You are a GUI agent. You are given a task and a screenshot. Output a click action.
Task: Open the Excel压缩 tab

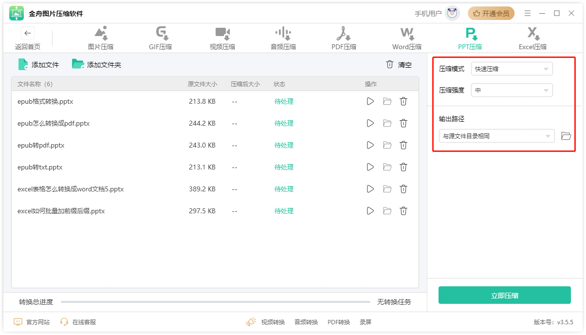[532, 38]
